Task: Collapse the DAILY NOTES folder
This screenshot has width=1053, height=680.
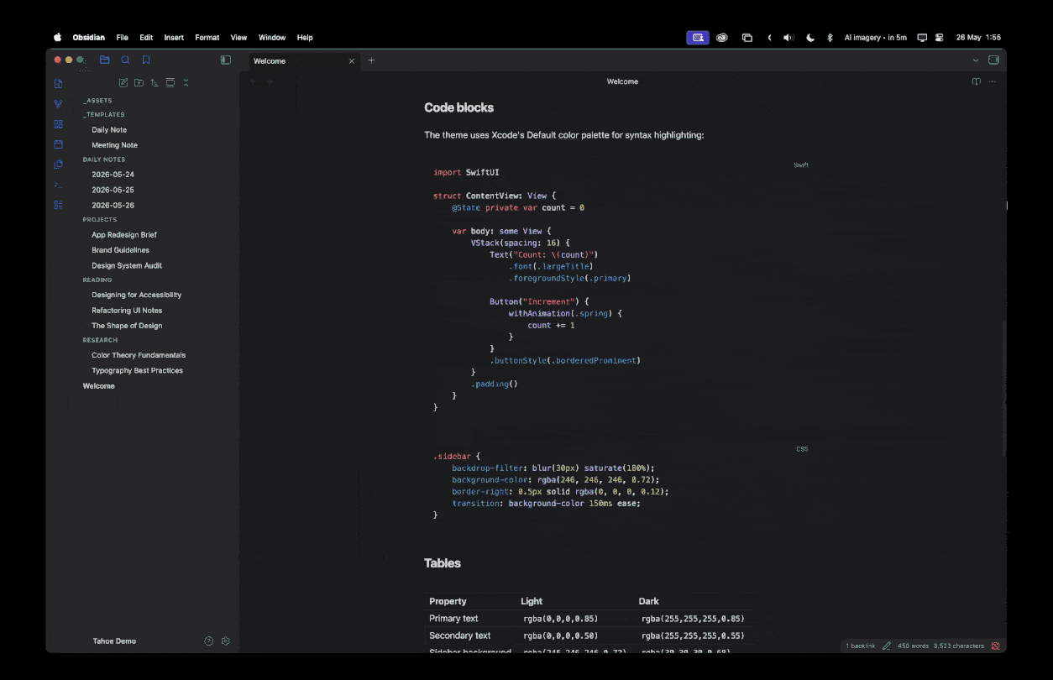Action: [x=104, y=160]
